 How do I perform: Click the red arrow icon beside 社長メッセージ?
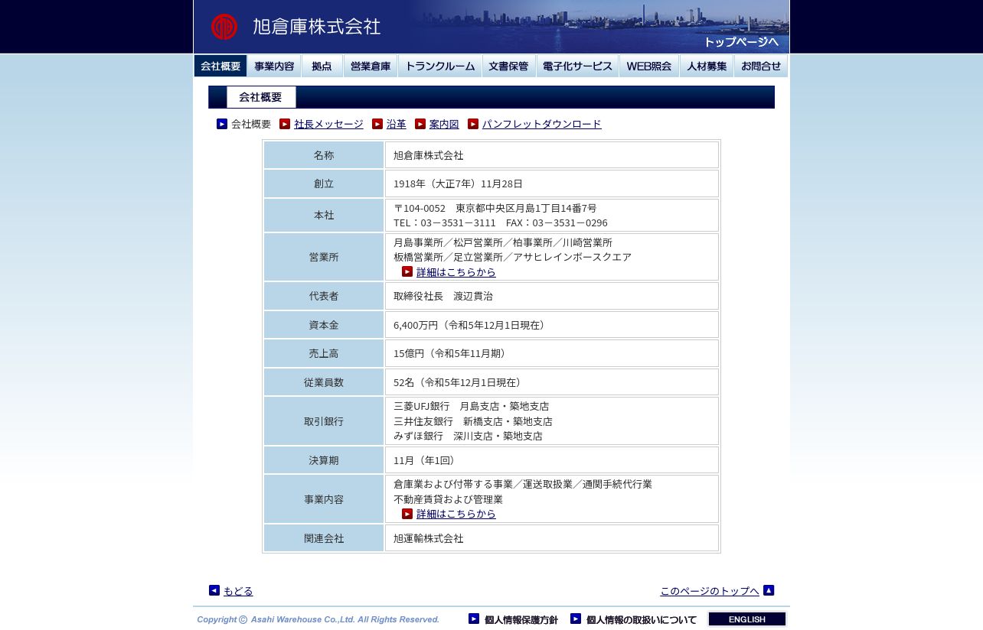[x=285, y=124]
